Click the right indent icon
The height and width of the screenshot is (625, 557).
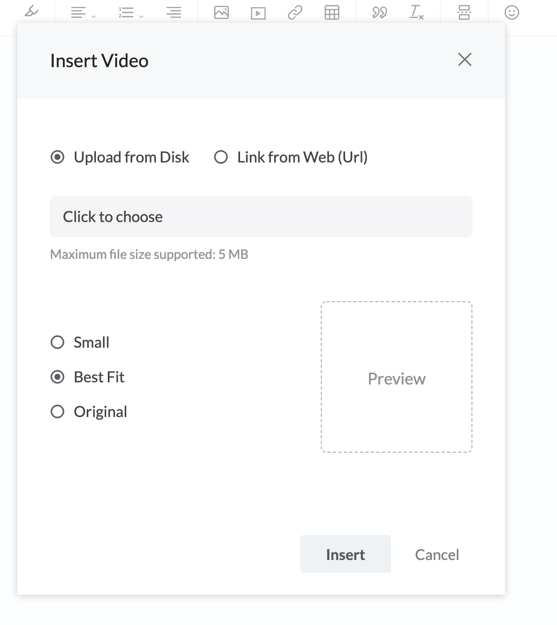(x=174, y=12)
